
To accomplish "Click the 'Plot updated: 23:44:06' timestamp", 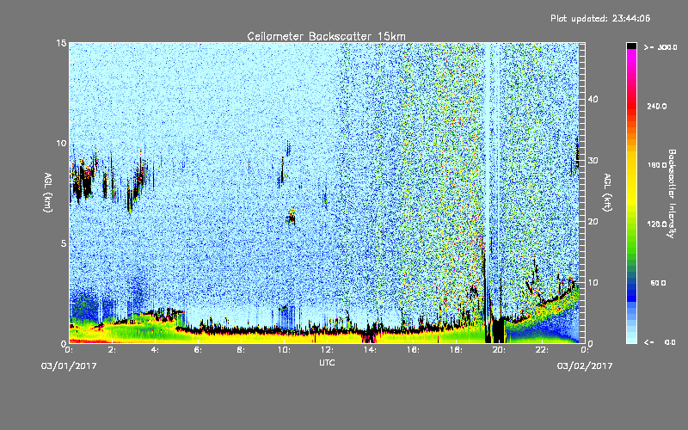I will tap(600, 18).
